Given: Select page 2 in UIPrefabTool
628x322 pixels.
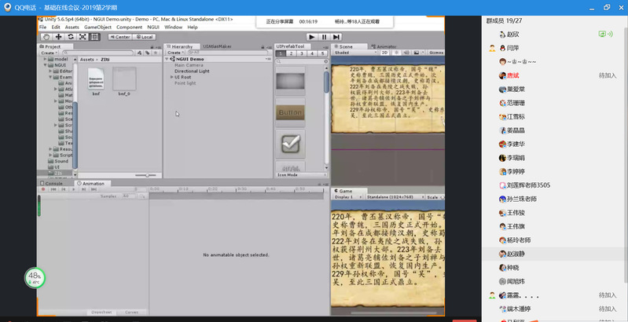Looking at the screenshot, I should [x=291, y=53].
